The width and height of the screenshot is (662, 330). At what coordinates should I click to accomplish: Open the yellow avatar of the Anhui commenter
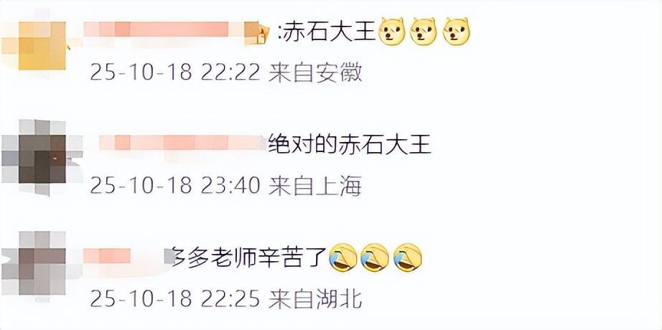pos(42,46)
